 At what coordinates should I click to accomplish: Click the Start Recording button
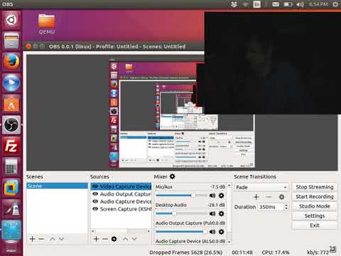(x=315, y=197)
